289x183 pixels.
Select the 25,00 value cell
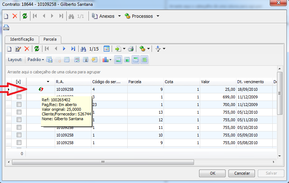pos(218,89)
